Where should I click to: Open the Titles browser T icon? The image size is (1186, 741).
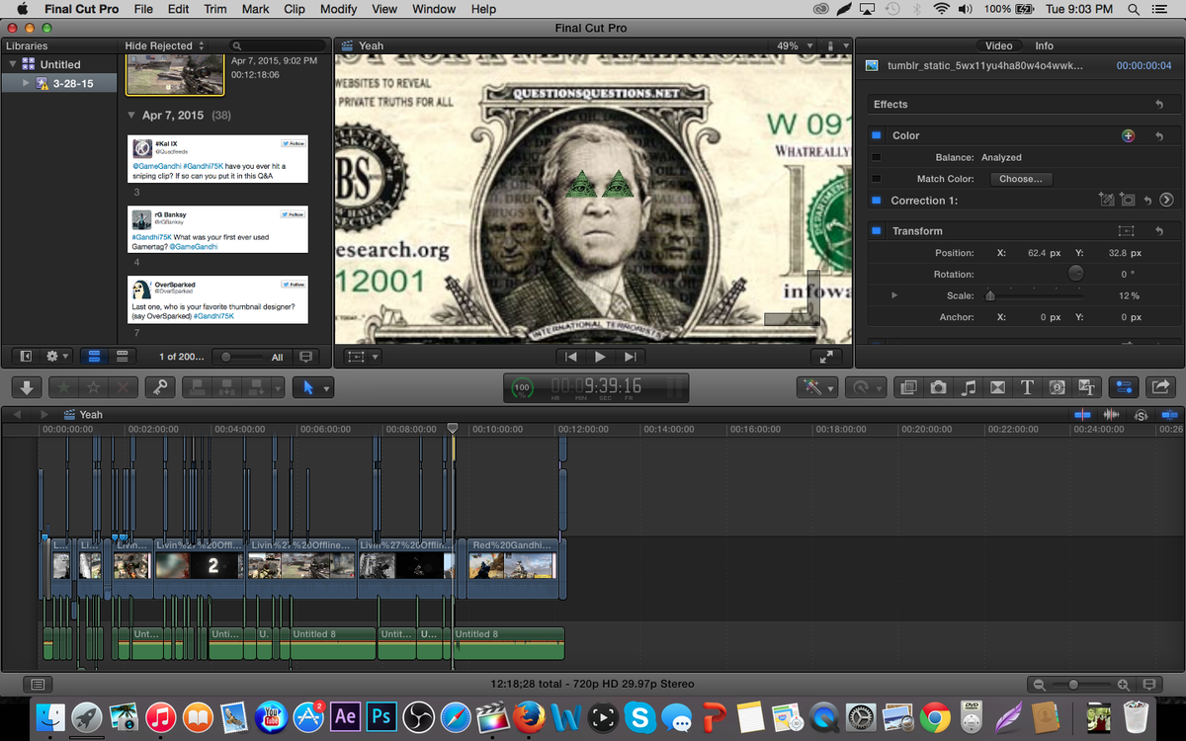click(x=1027, y=387)
